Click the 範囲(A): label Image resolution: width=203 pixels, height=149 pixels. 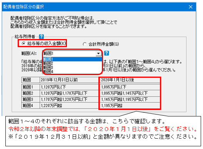pos(29,53)
